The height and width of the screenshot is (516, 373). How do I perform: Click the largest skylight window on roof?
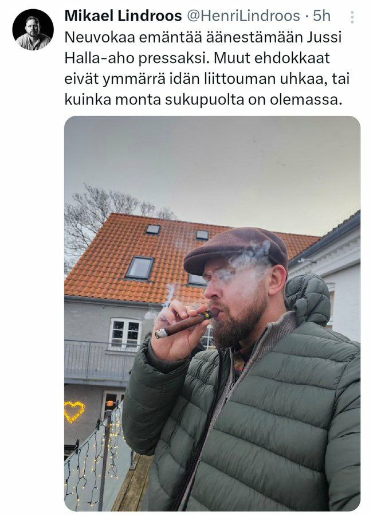pyautogui.click(x=140, y=268)
